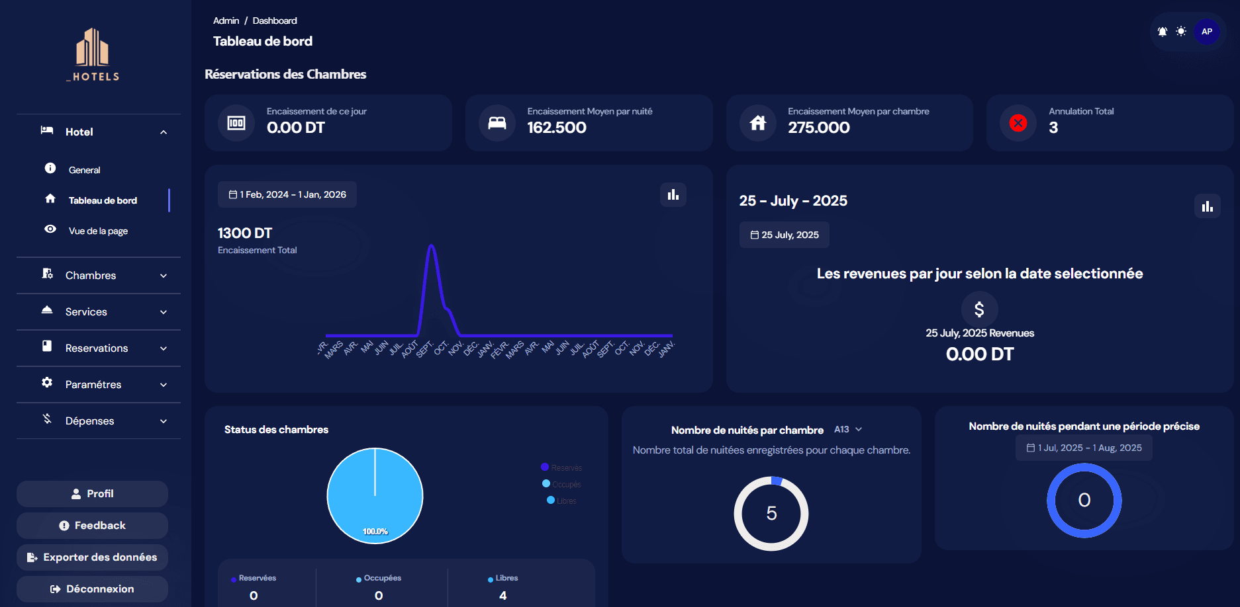Viewport: 1240px width, 607px height.
Task: Click the Exporter des données button
Action: pyautogui.click(x=92, y=557)
